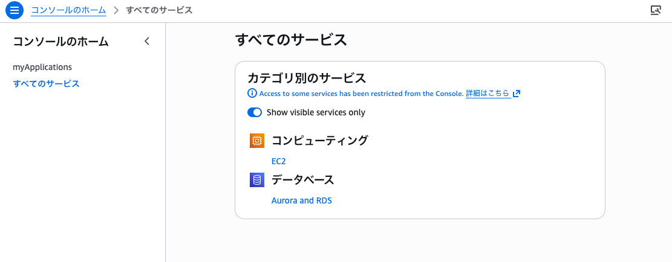This screenshot has width=672, height=262.
Task: Click the コンソールのホーム side panel title
Action: pos(60,42)
